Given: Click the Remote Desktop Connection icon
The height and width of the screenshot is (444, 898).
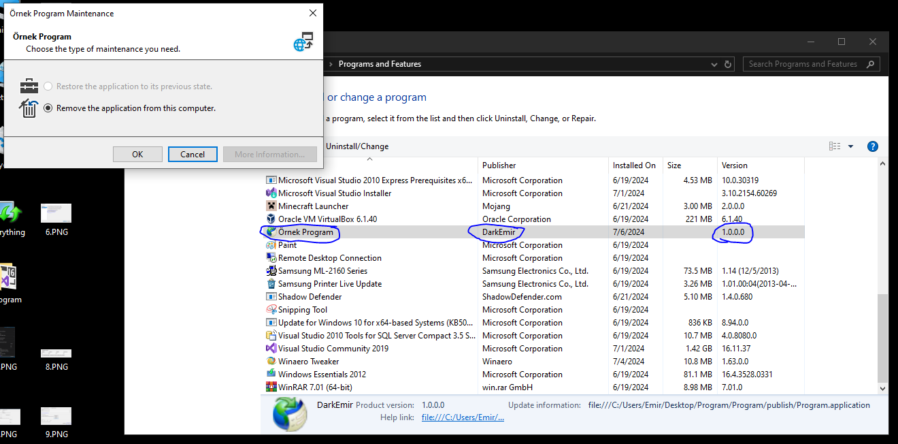Looking at the screenshot, I should [271, 258].
